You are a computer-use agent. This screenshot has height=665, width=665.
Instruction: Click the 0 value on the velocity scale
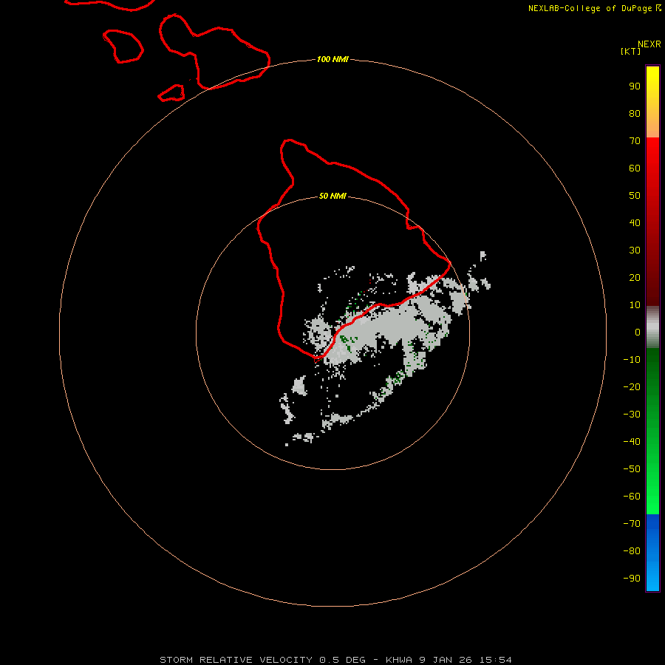point(638,332)
